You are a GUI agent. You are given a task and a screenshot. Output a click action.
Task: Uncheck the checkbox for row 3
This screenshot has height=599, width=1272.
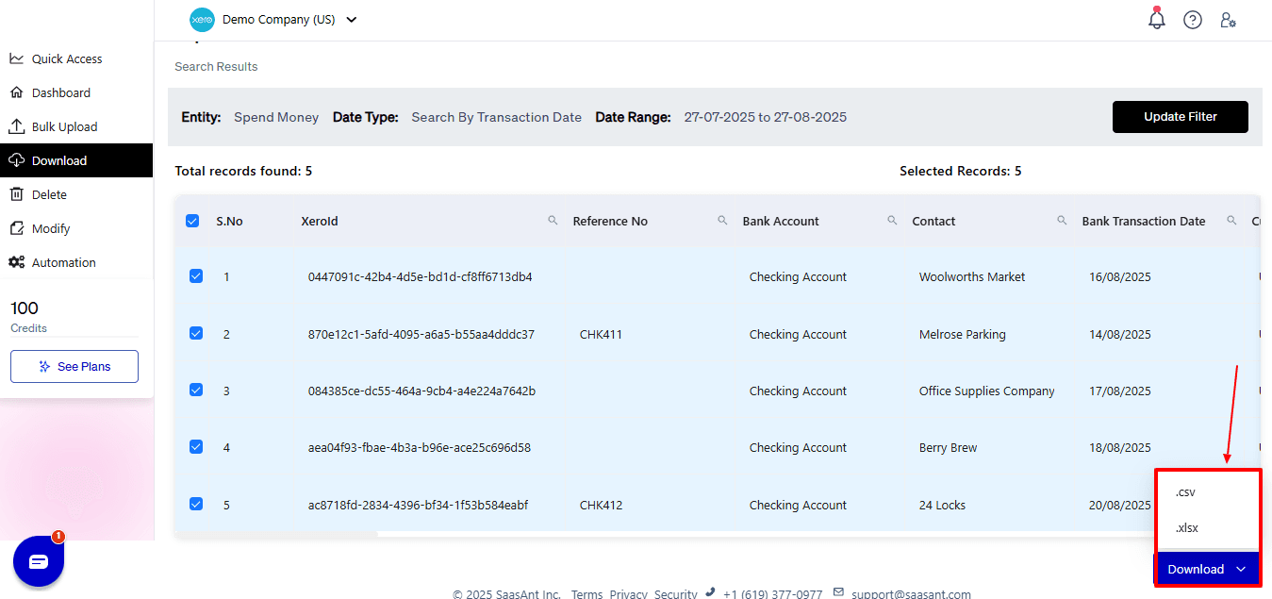(196, 391)
